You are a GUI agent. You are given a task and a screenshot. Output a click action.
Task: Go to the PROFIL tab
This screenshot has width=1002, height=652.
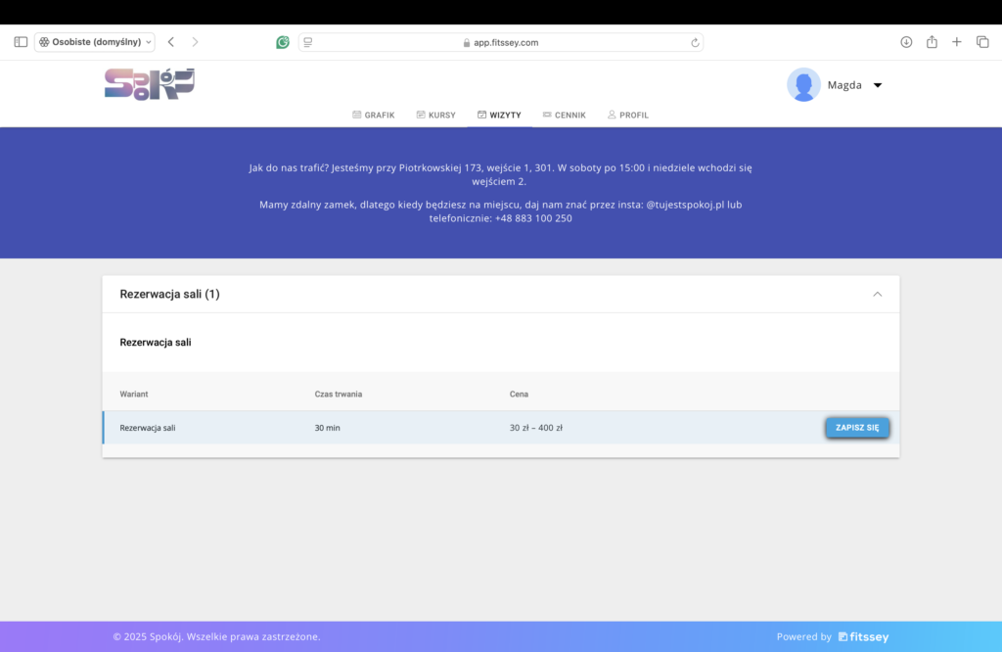pyautogui.click(x=628, y=116)
